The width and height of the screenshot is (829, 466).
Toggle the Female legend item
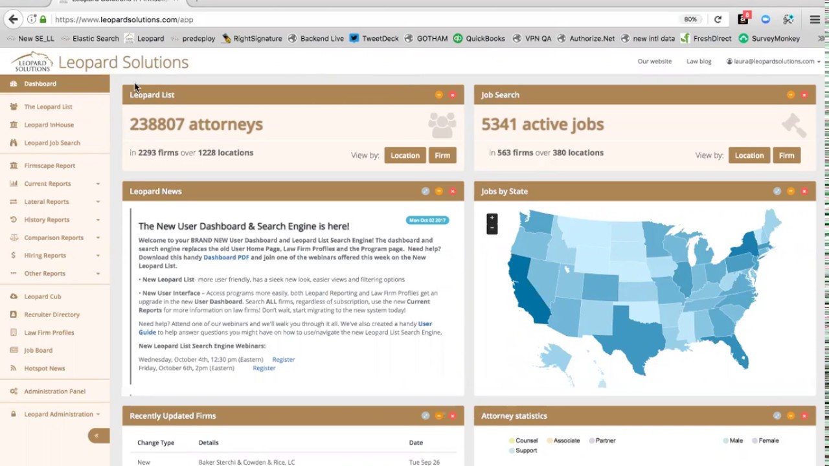click(766, 441)
